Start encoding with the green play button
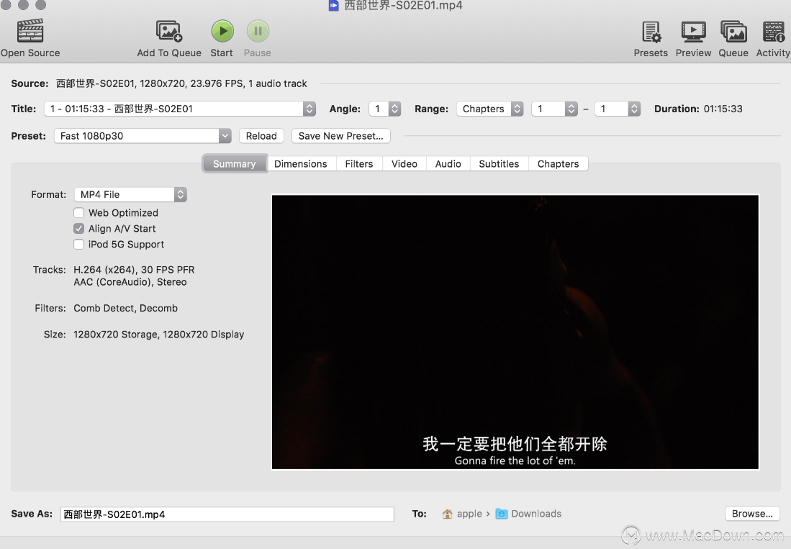 click(x=222, y=31)
